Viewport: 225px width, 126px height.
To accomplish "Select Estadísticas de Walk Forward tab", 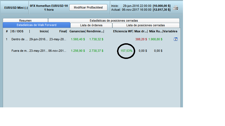I will (37, 25).
